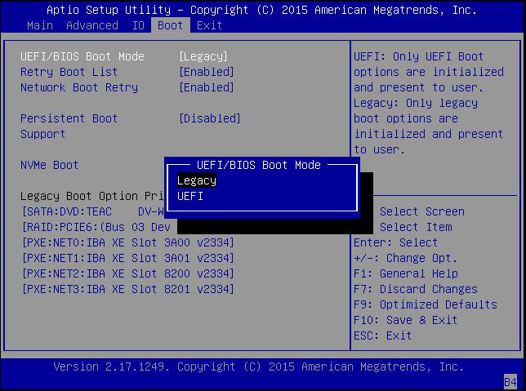
Task: Click the F10: Save & Exit hint
Action: click(x=405, y=320)
